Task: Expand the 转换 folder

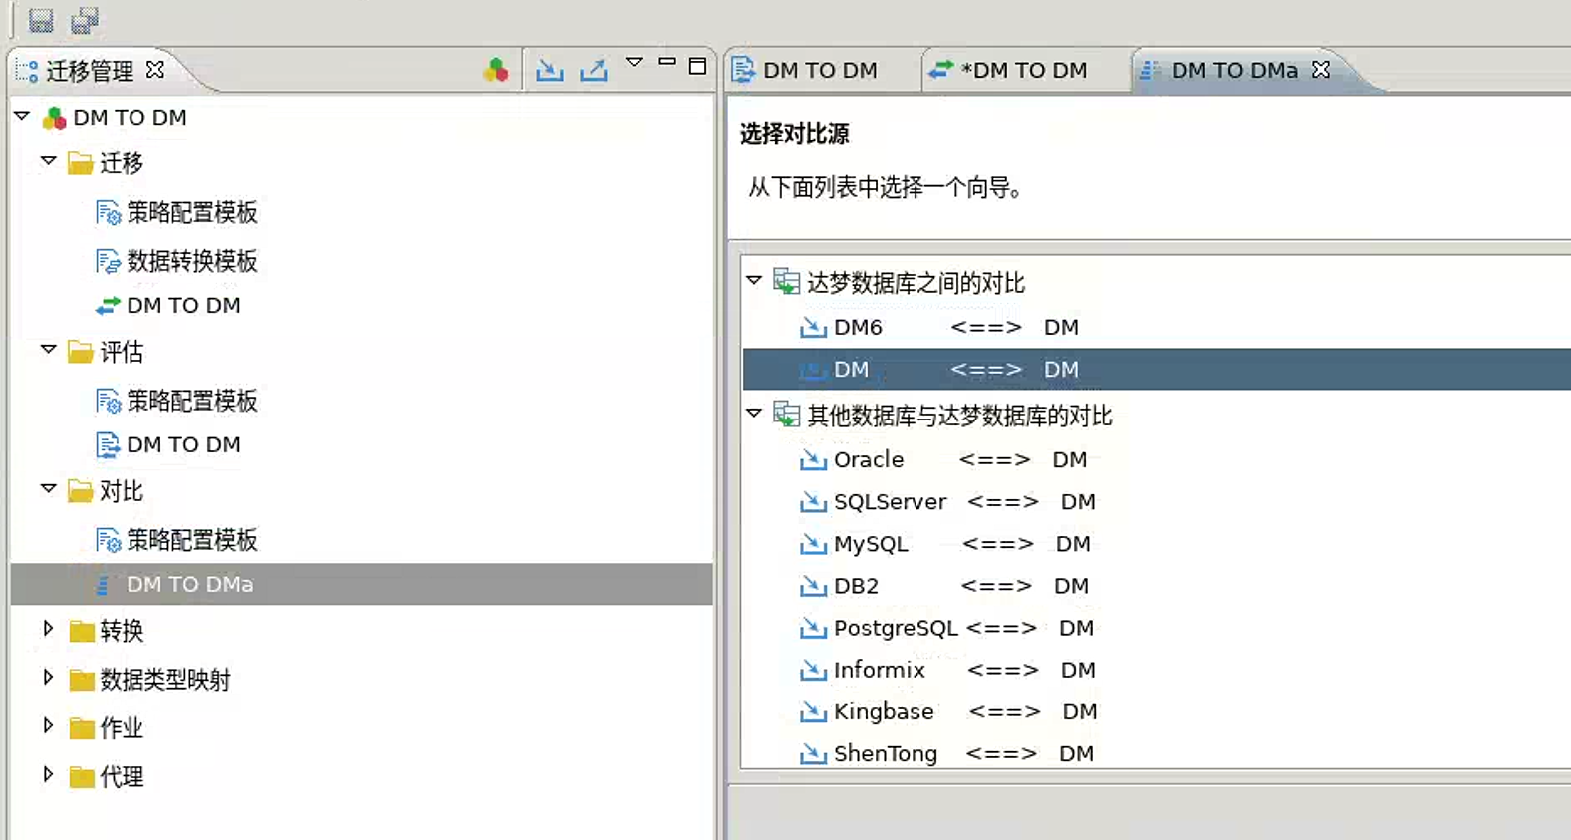Action: point(48,629)
